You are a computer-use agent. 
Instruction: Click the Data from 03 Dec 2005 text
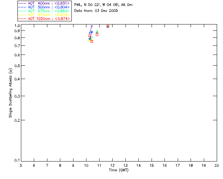[96, 11]
